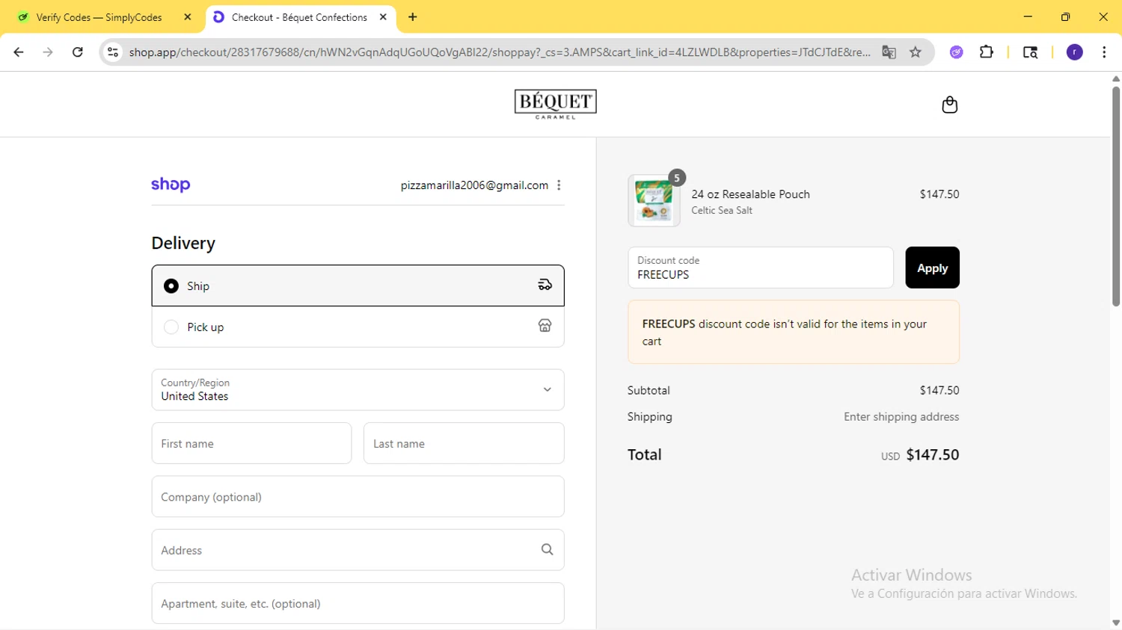
Task: Minimize the browser window
Action: point(1028,16)
